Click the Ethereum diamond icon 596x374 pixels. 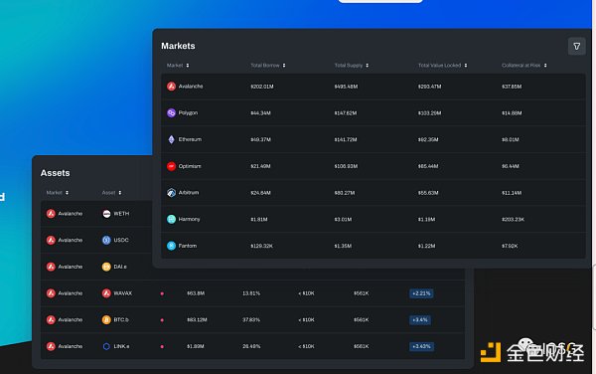coord(171,139)
